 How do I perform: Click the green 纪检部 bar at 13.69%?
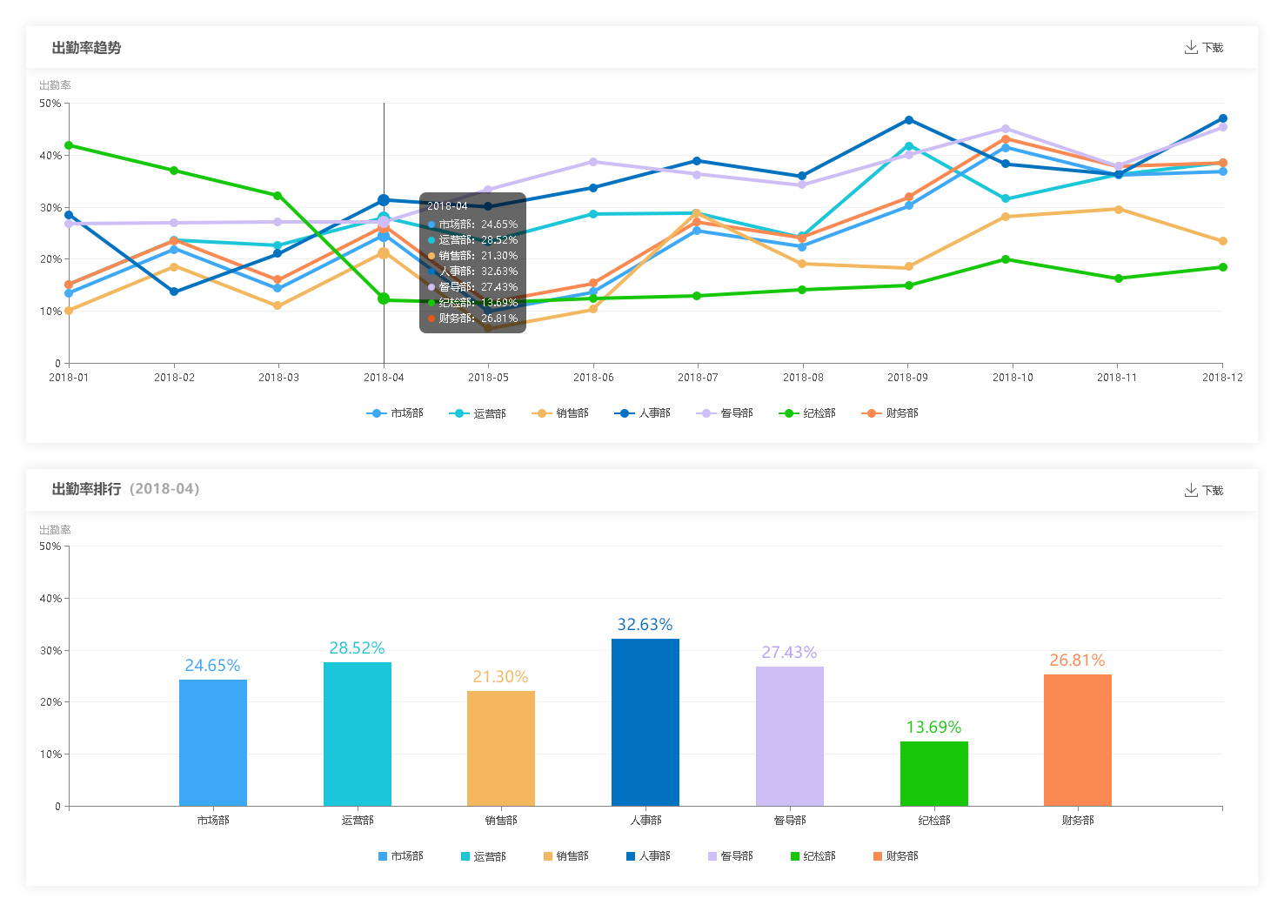[x=933, y=774]
